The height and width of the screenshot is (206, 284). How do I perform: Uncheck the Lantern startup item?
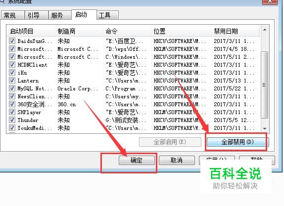12,81
